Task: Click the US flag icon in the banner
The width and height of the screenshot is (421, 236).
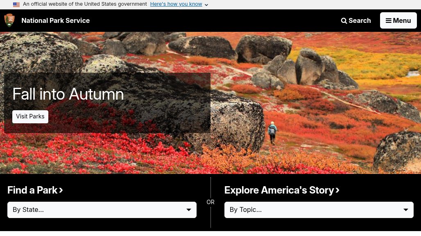Action: (x=16, y=4)
